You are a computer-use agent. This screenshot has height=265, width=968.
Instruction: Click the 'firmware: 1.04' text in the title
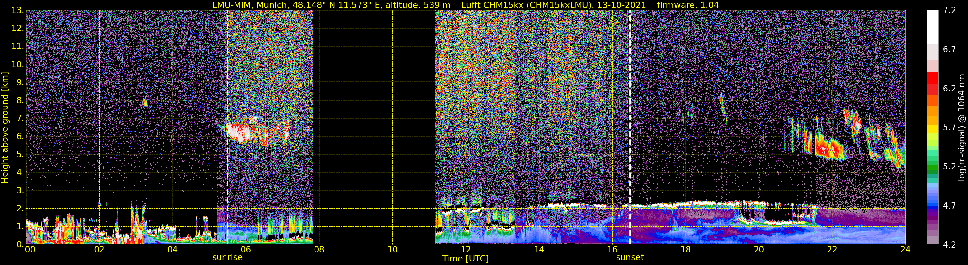[x=688, y=5]
